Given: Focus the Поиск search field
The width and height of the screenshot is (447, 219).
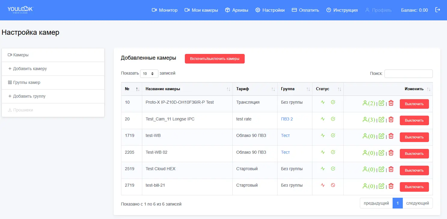Looking at the screenshot, I should (x=409, y=74).
